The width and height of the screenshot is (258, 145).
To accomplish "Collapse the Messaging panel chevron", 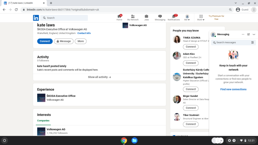I will [254, 34].
